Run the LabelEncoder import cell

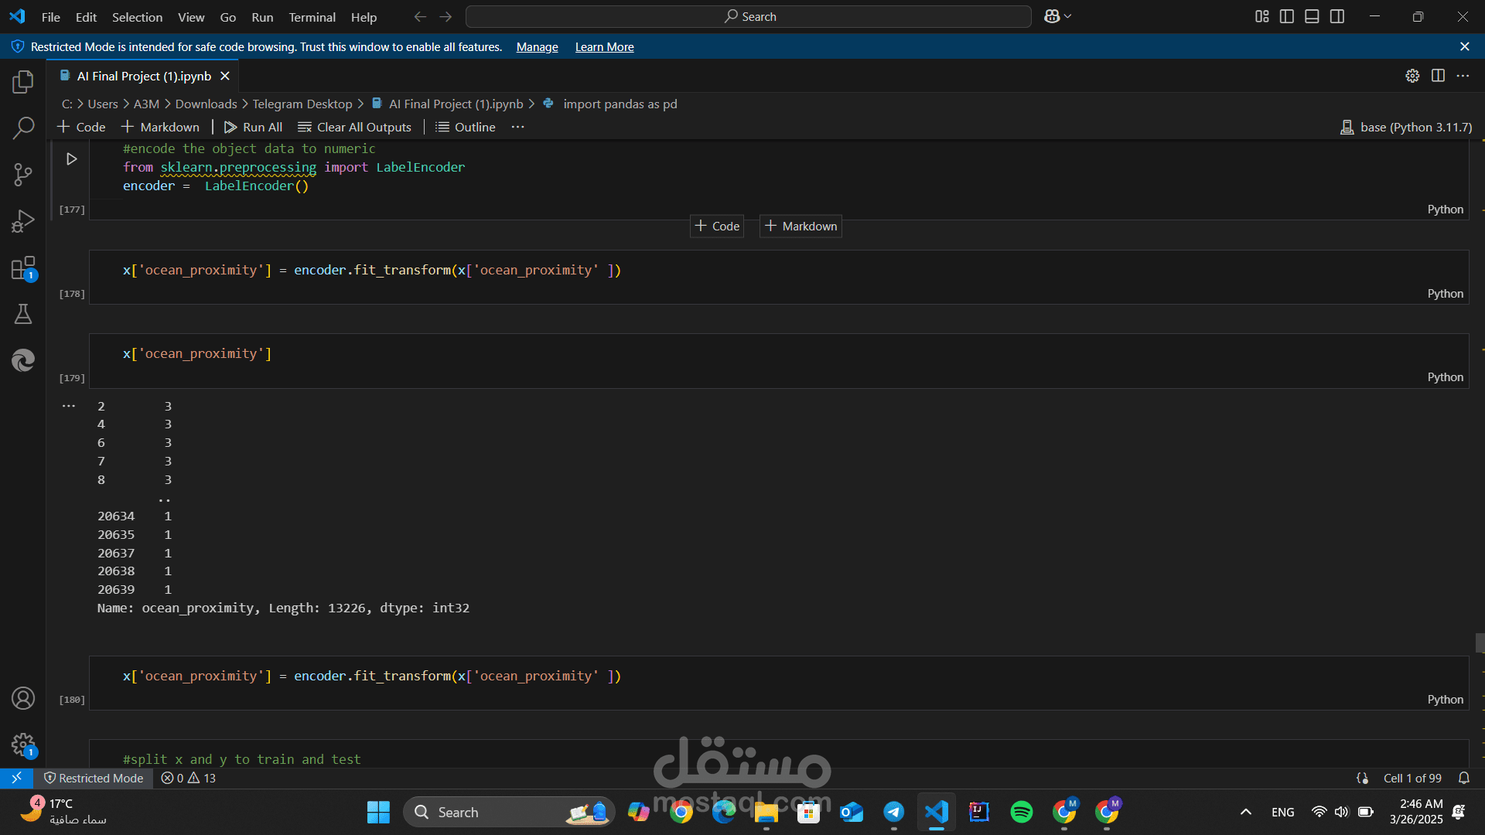[71, 159]
